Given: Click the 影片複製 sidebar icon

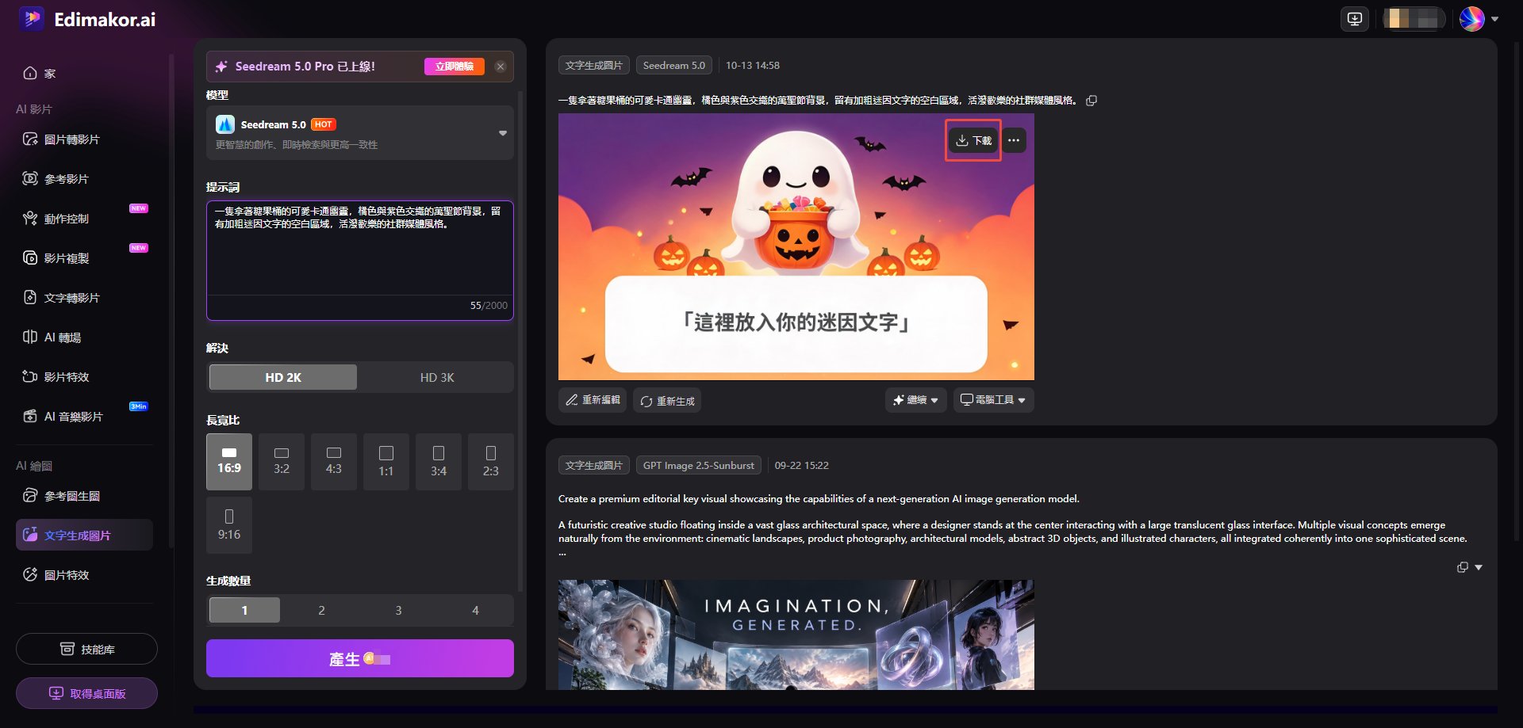Looking at the screenshot, I should [30, 257].
